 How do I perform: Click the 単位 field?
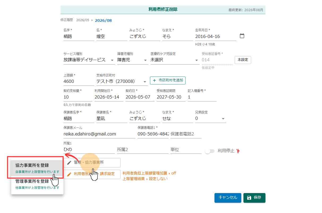click(186, 150)
